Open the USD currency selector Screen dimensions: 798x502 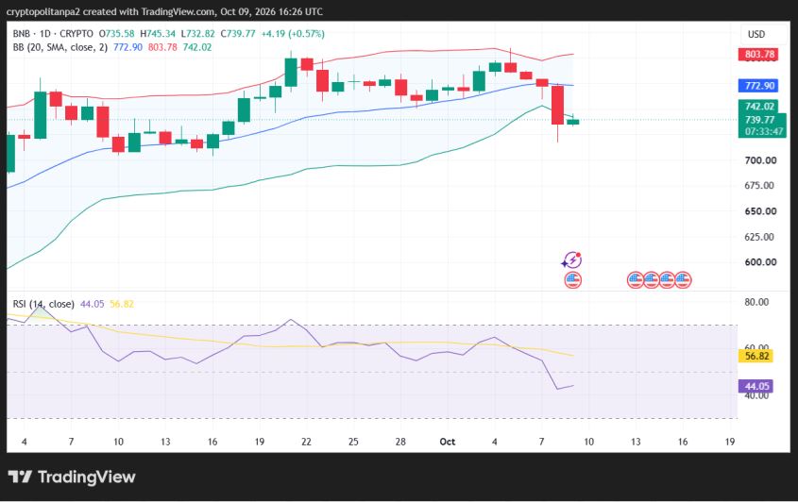(756, 34)
